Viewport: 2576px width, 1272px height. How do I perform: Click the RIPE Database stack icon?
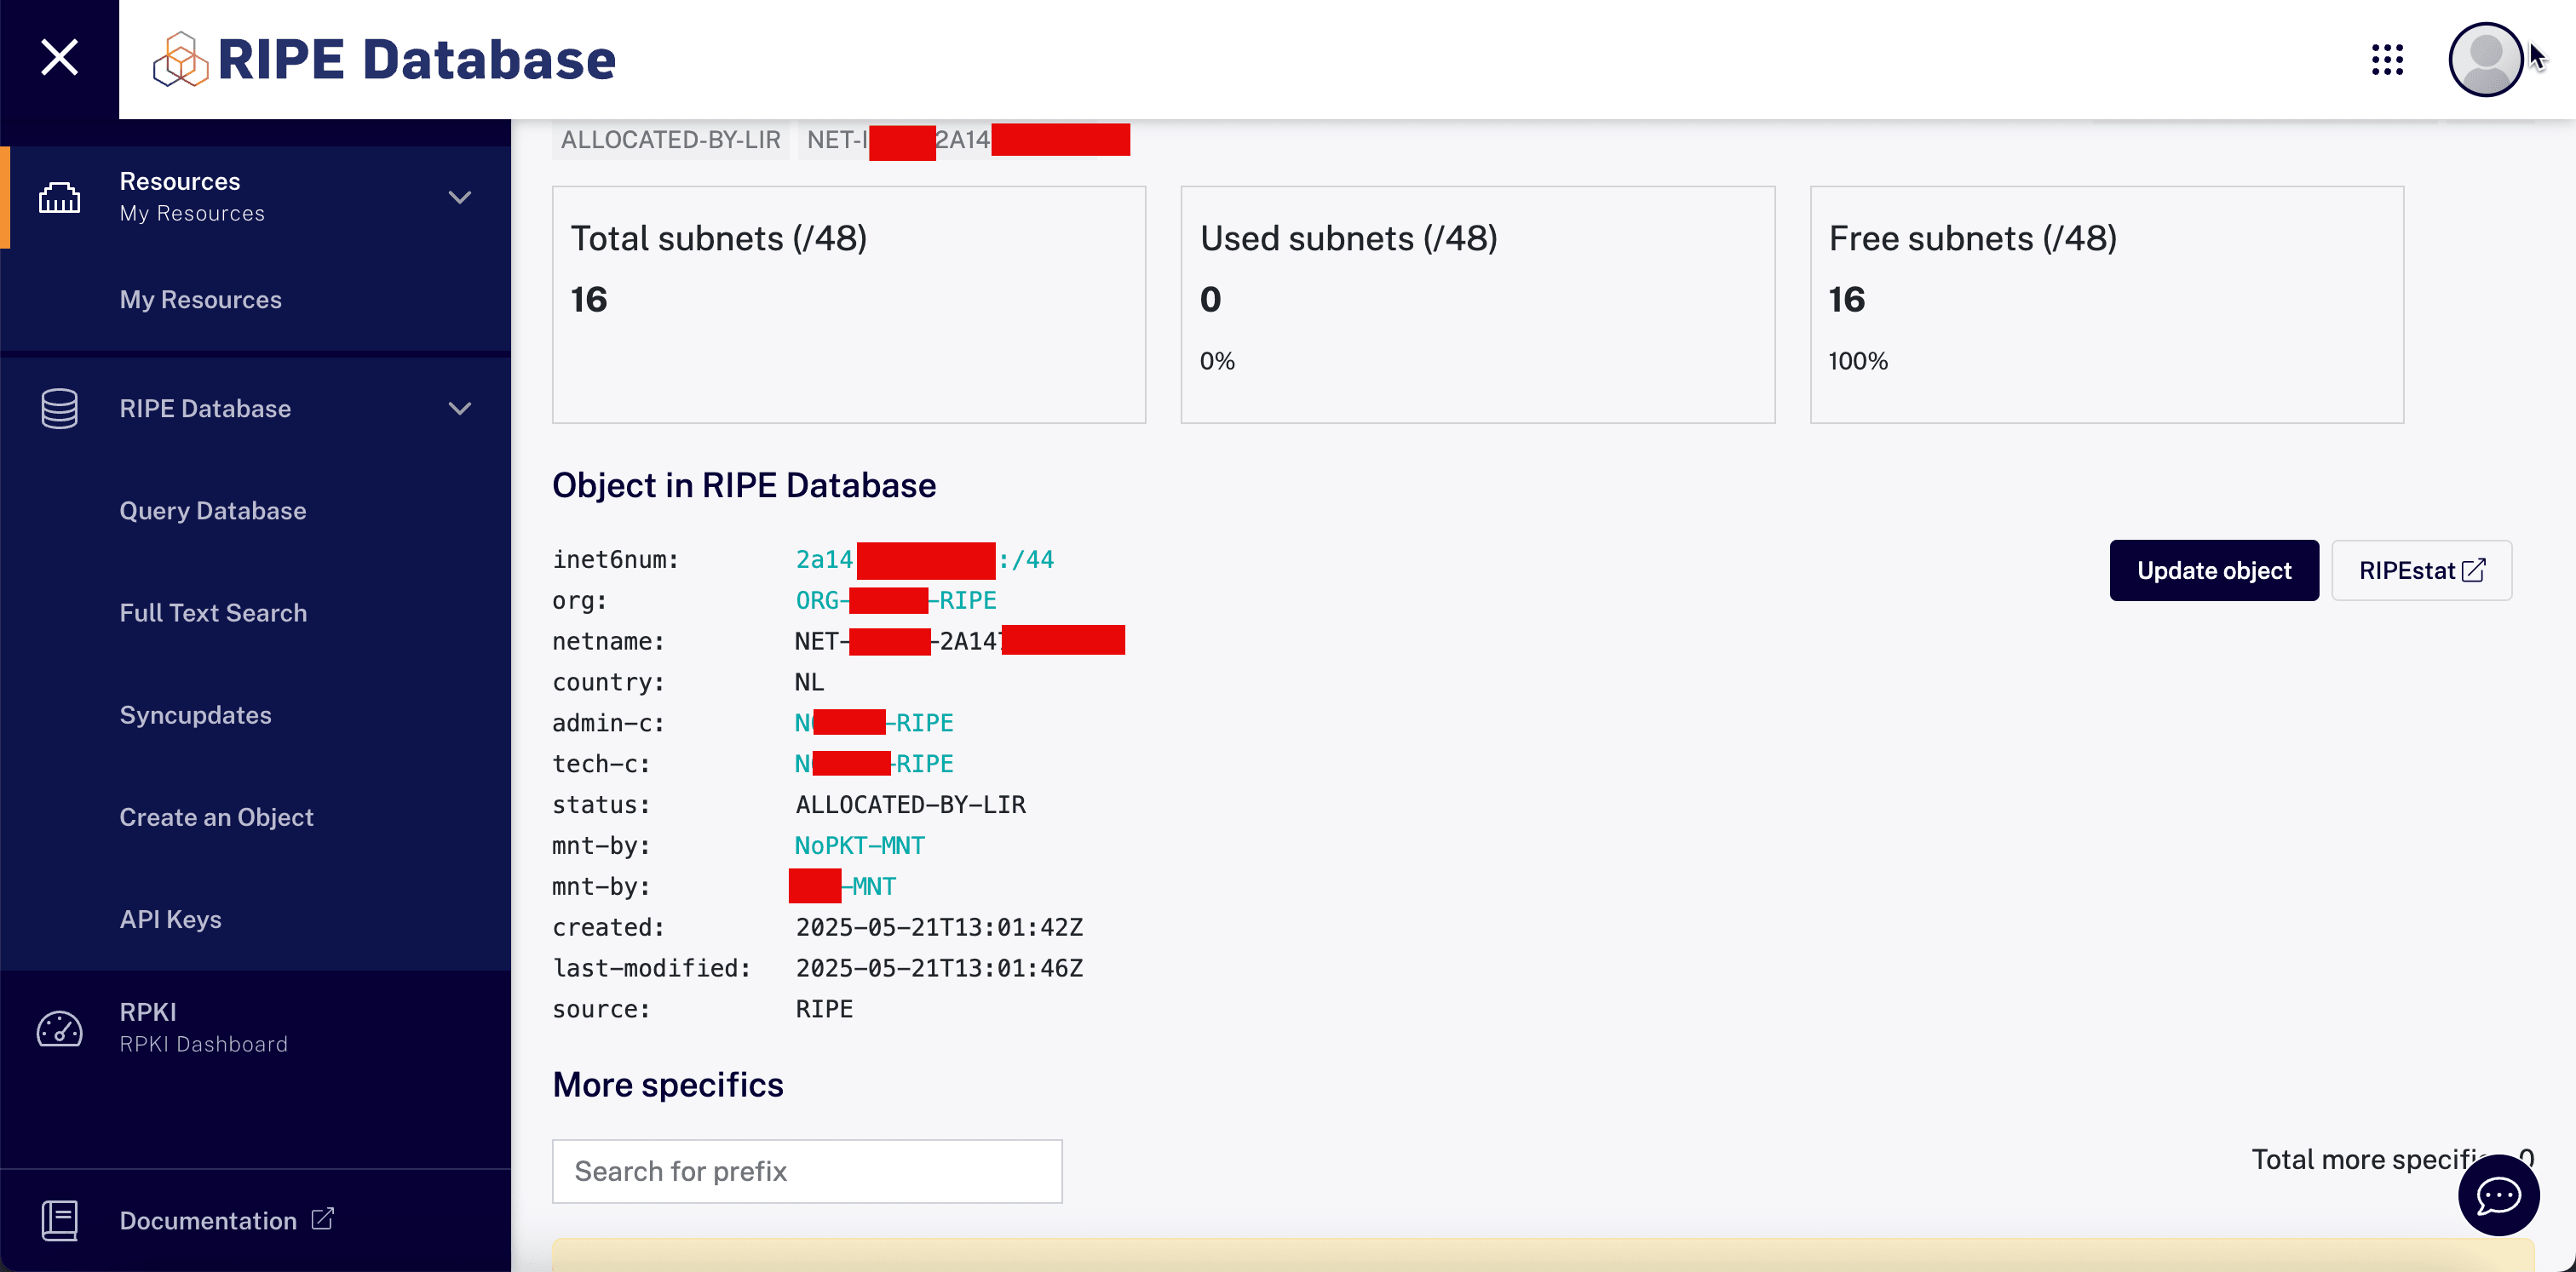coord(59,409)
